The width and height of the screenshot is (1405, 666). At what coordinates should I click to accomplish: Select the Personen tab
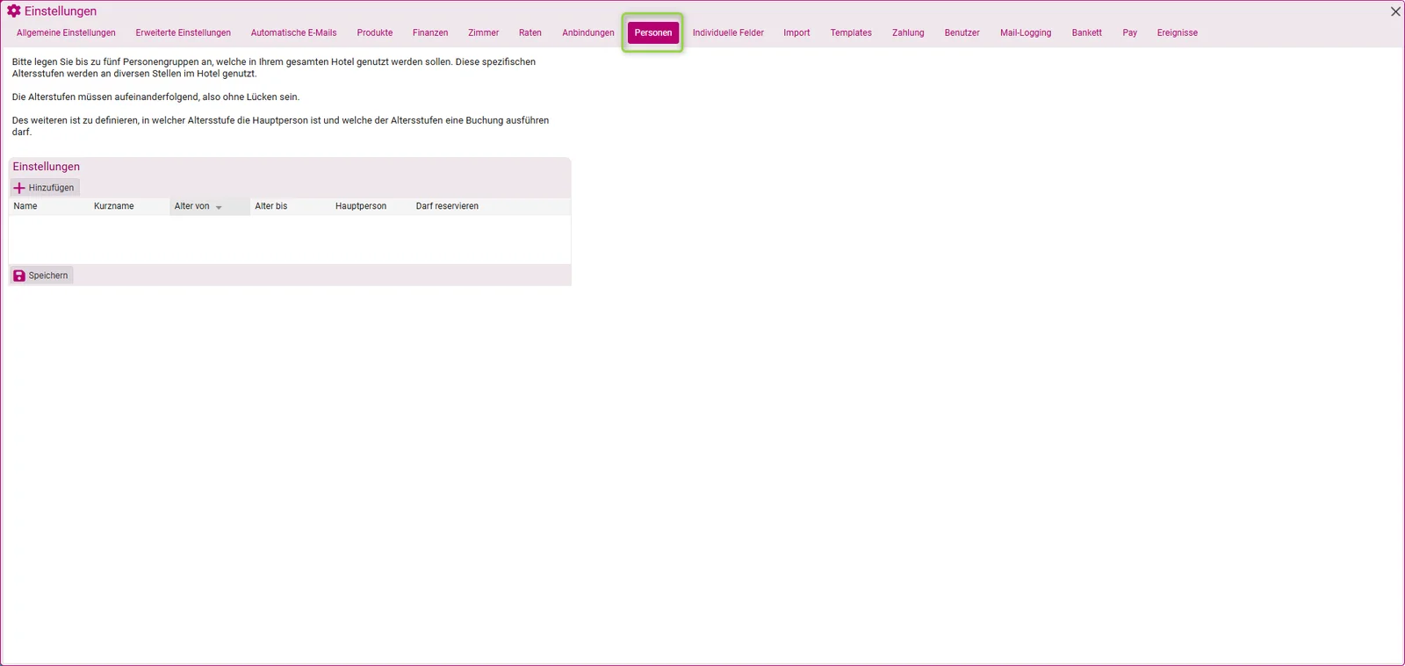653,32
